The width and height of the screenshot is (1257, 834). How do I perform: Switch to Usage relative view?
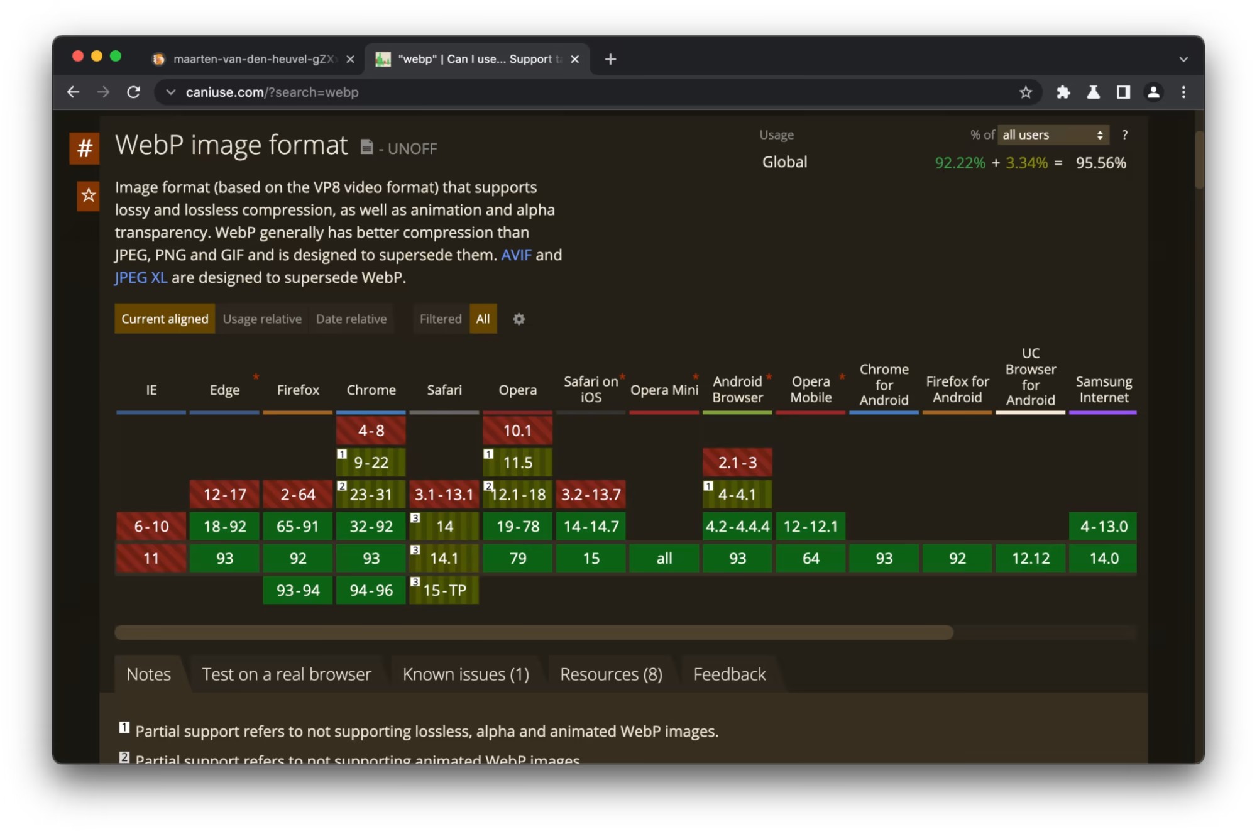click(x=262, y=319)
